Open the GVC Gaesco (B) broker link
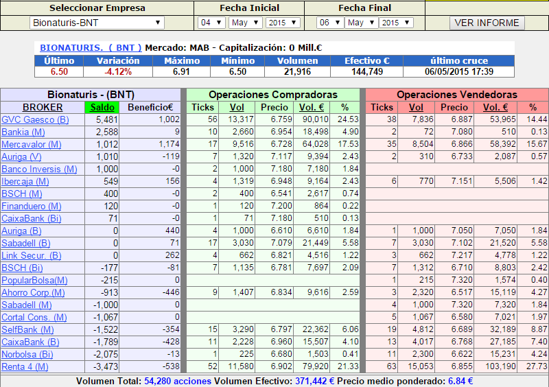The height and width of the screenshot is (387, 549). 35,119
